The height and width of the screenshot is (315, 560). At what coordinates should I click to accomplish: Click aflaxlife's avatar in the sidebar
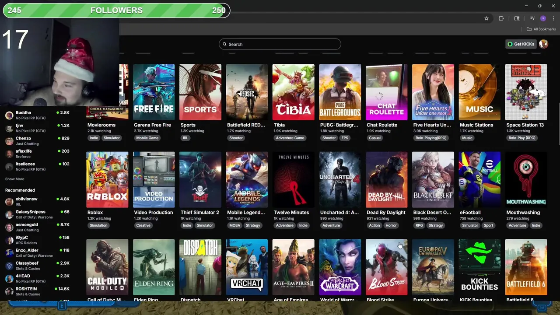point(9,154)
